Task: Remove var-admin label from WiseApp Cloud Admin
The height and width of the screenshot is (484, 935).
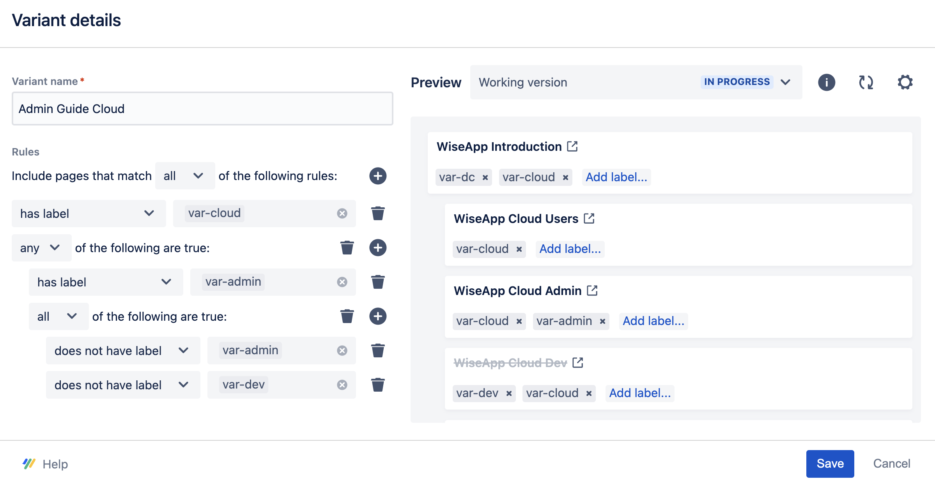Action: pos(602,321)
